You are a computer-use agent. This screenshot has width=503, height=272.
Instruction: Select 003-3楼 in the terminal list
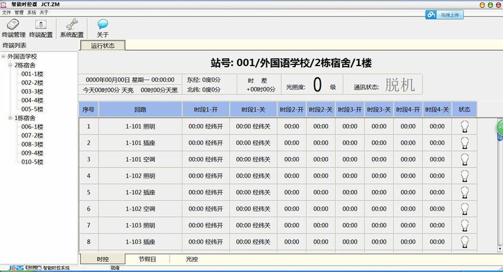32,91
